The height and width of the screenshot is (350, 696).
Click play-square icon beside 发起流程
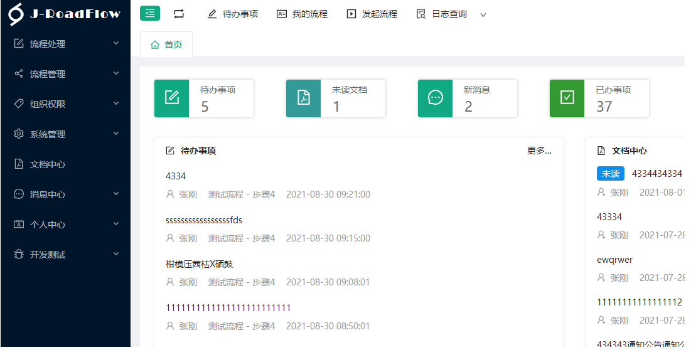351,14
